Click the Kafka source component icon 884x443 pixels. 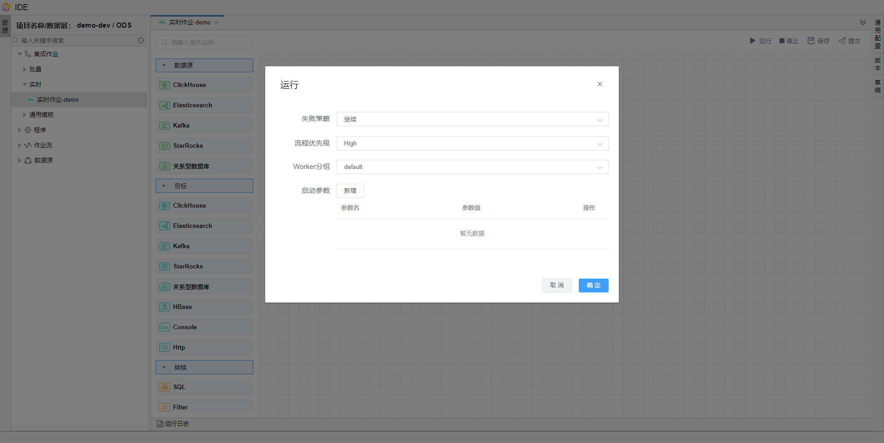click(165, 126)
